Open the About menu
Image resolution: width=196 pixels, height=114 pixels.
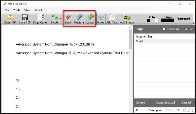pyautogui.click(x=38, y=10)
